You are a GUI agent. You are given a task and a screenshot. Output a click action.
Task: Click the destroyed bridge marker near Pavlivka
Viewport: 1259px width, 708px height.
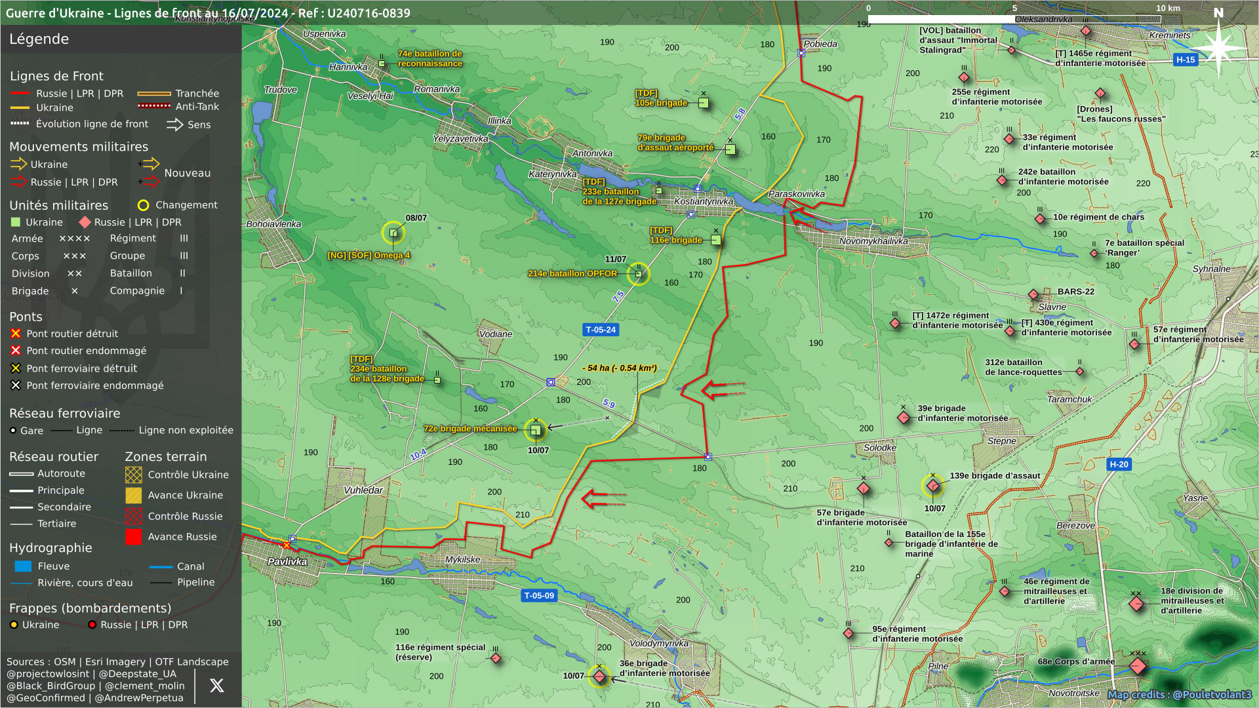pyautogui.click(x=287, y=545)
